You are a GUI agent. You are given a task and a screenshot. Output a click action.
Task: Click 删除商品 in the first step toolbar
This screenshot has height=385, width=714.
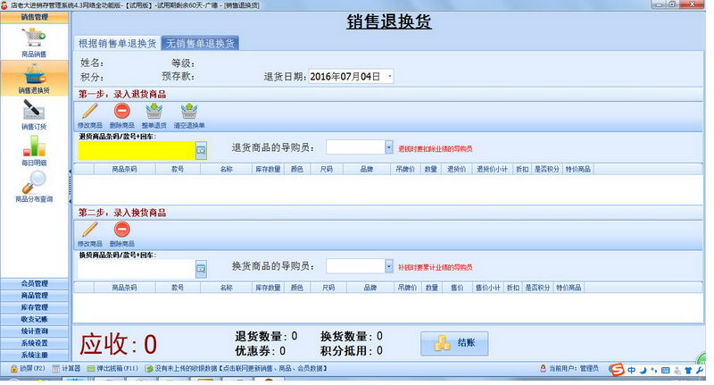[122, 116]
